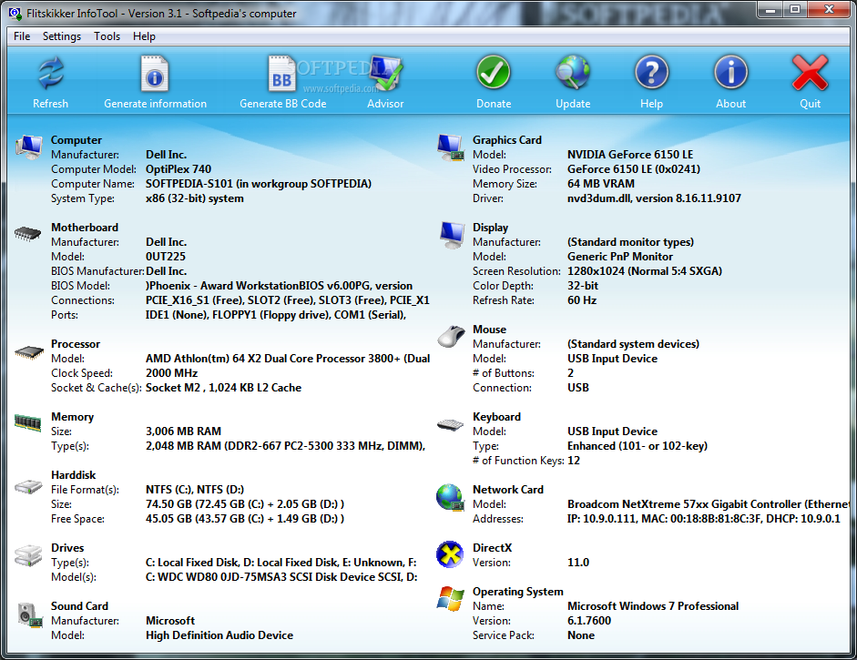Click the Refresh toolbar icon
The image size is (857, 660).
click(x=50, y=73)
